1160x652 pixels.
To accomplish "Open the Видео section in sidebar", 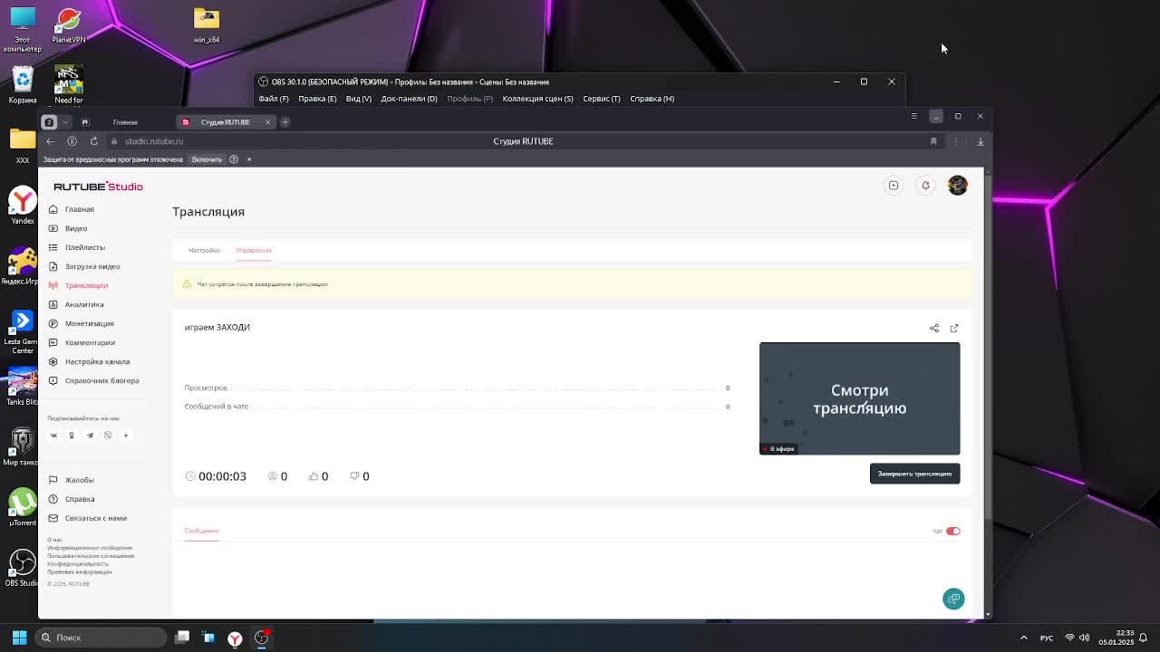I will click(76, 228).
